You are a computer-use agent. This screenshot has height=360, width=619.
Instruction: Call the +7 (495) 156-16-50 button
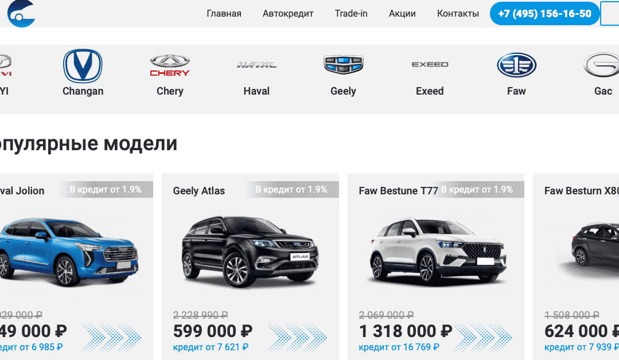[x=545, y=14]
